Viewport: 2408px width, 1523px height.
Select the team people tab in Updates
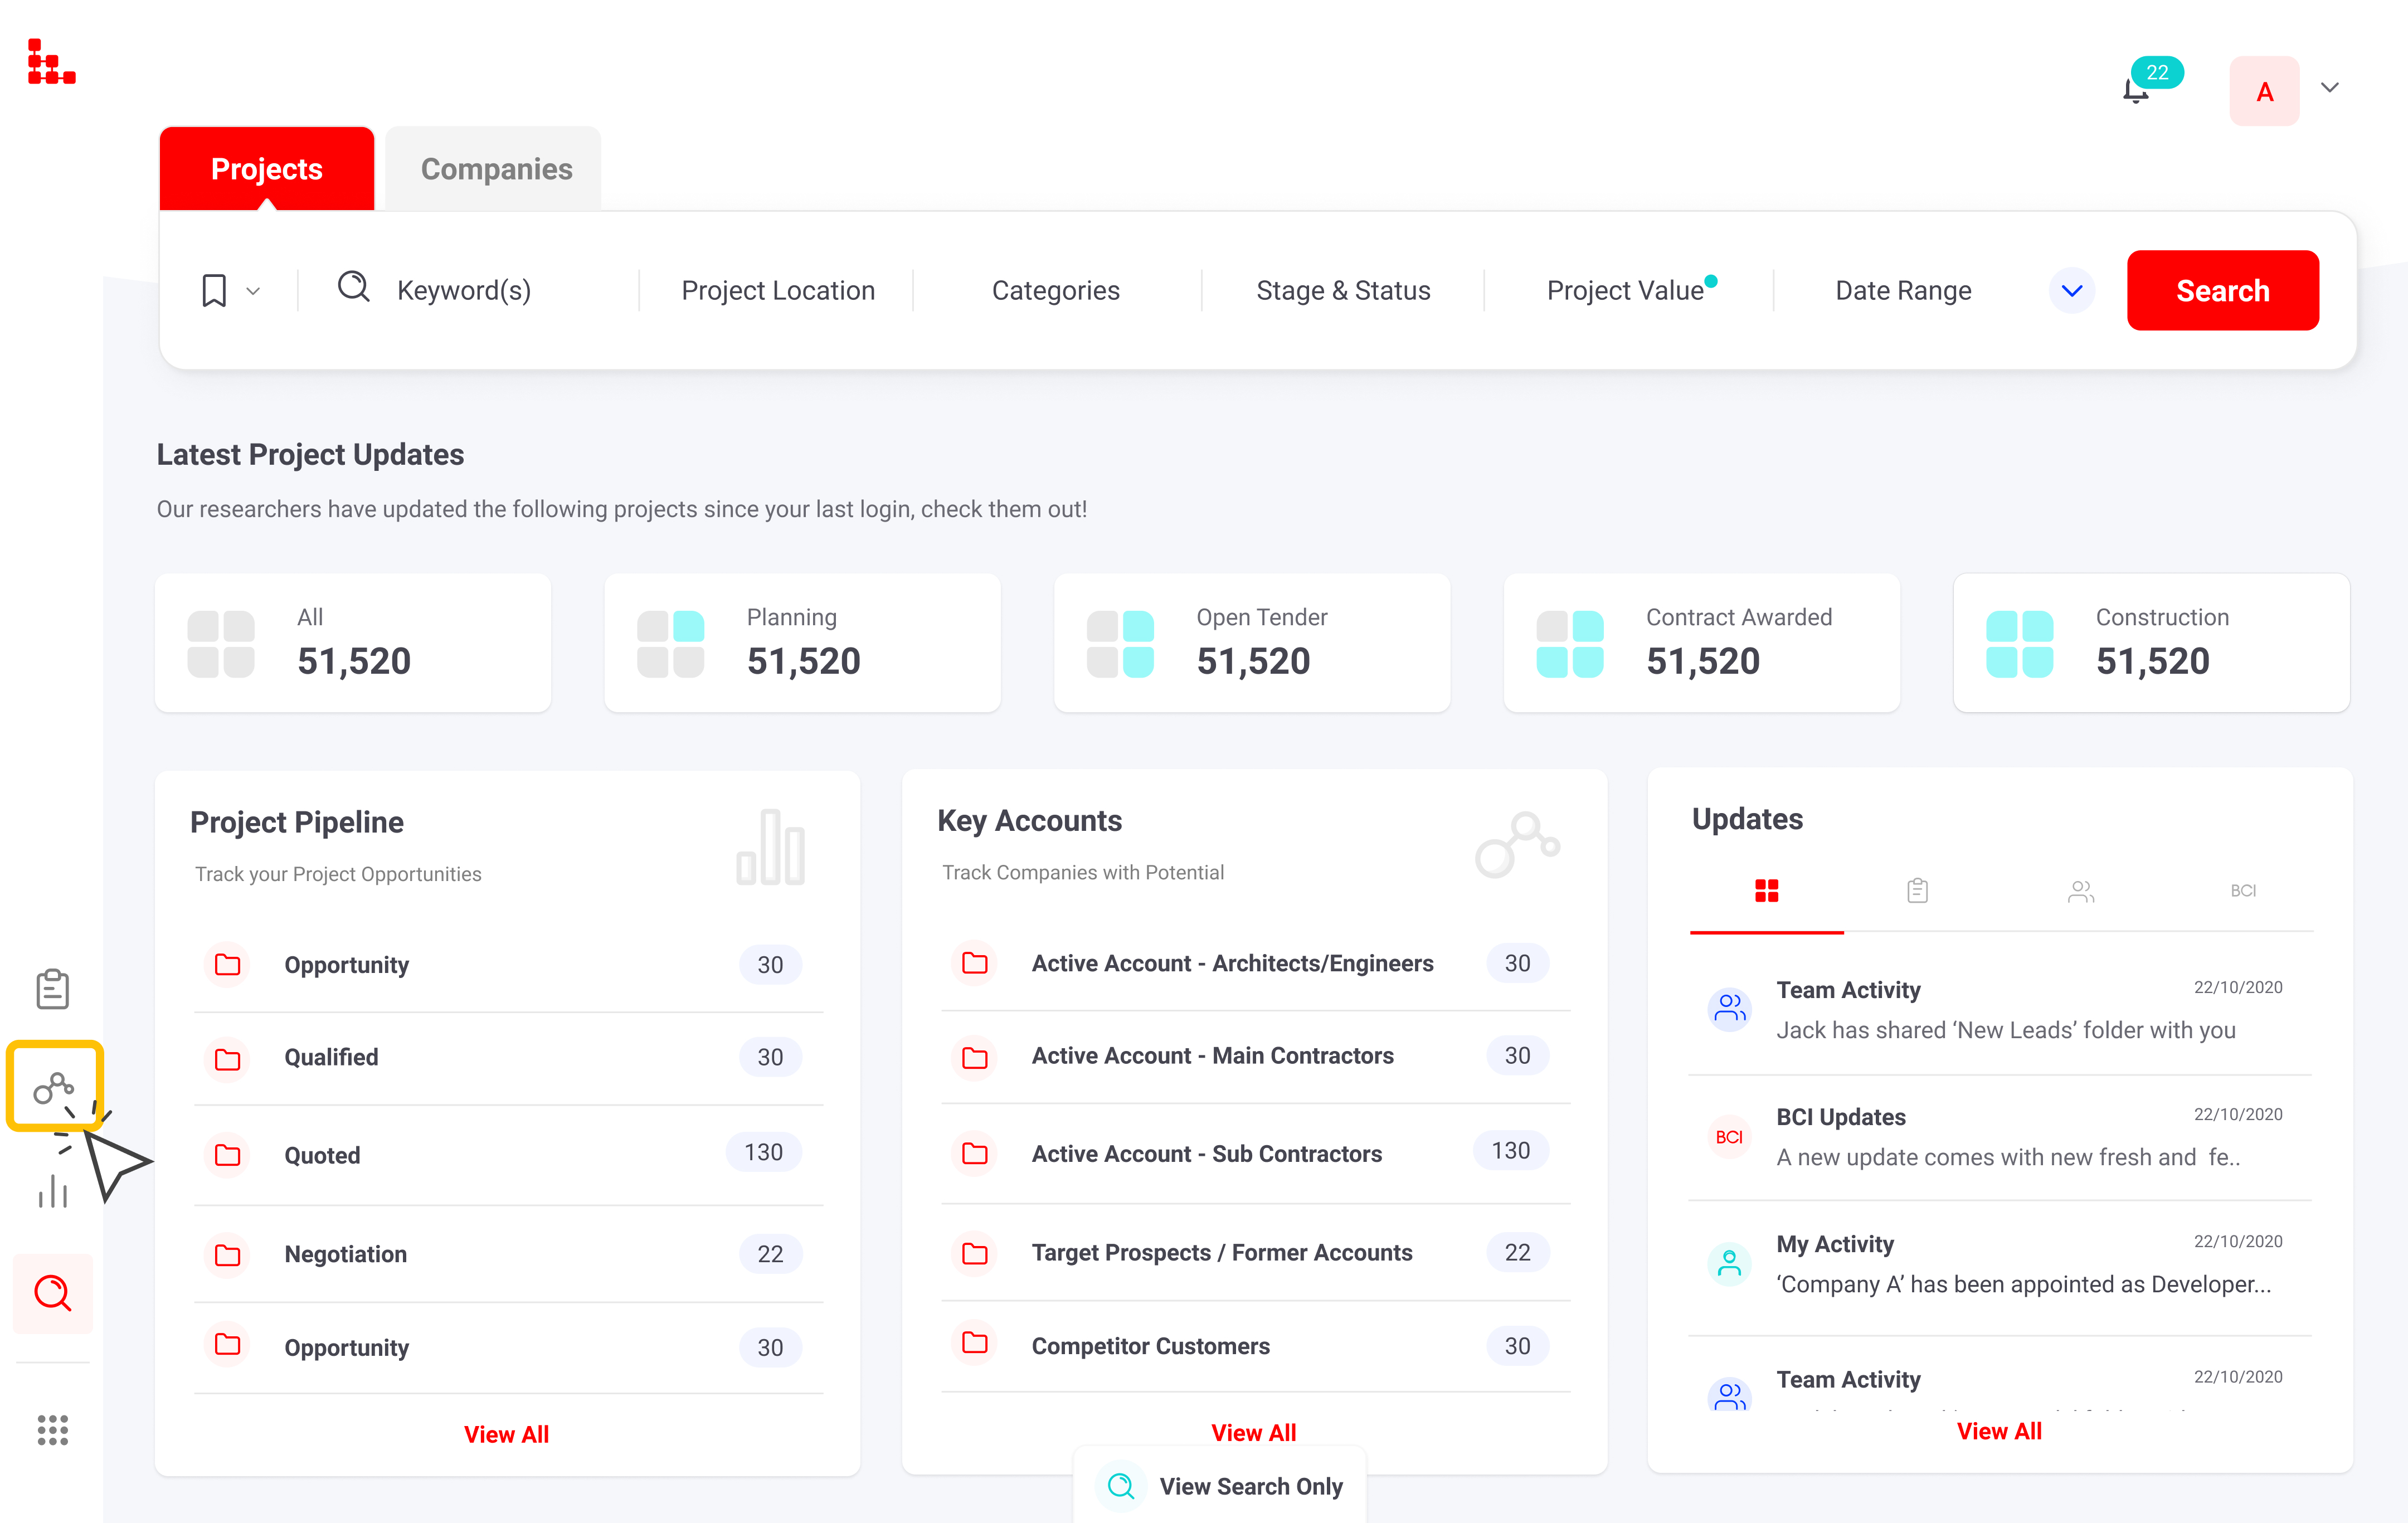point(2080,891)
